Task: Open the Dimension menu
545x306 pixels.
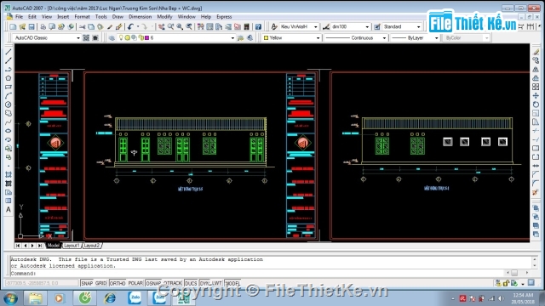Action: point(140,17)
